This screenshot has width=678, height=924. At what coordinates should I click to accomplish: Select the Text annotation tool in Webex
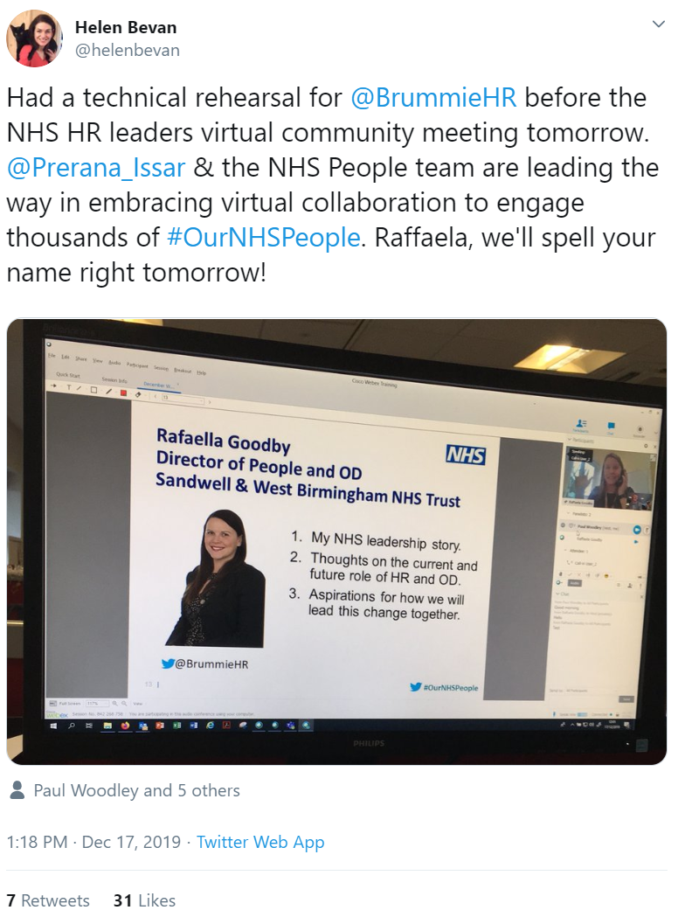pyautogui.click(x=69, y=387)
